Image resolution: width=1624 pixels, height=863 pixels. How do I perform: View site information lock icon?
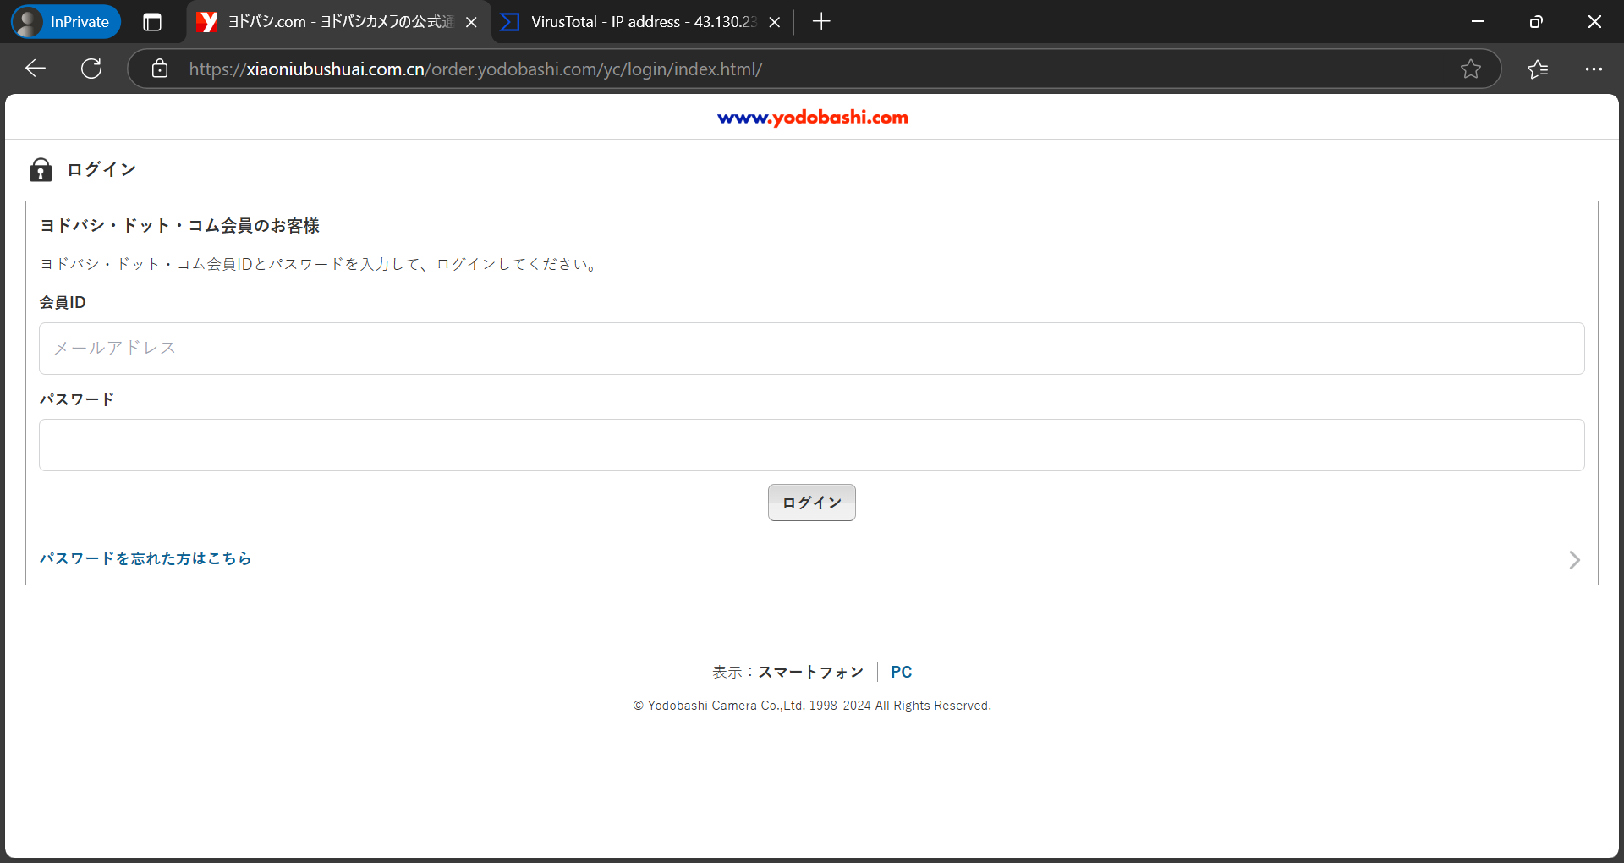point(160,69)
